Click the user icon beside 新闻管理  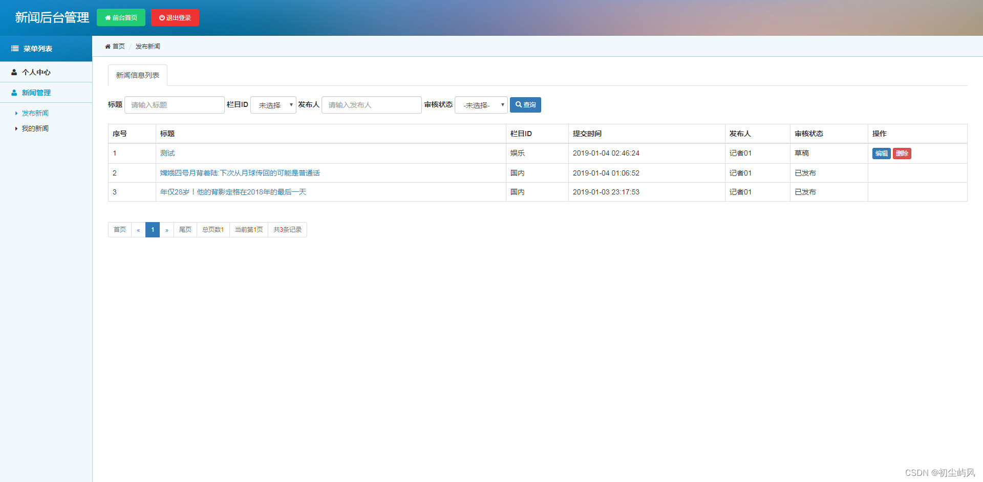(14, 93)
